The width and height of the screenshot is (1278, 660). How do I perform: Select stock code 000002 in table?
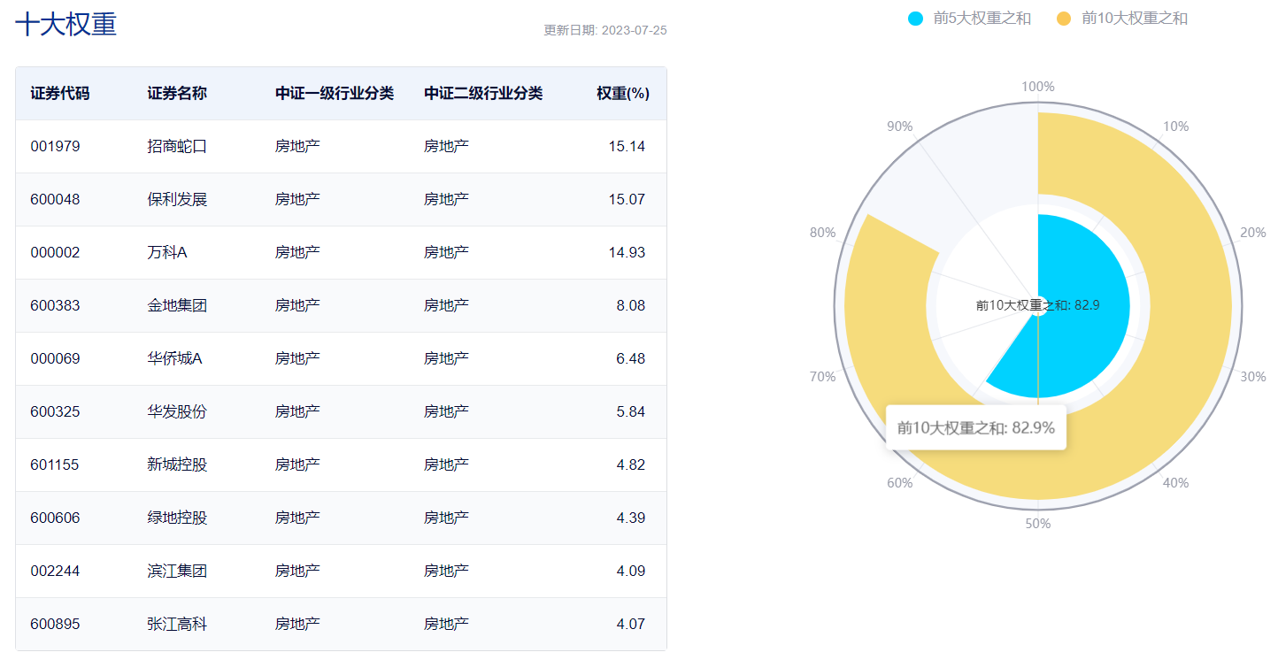point(55,252)
